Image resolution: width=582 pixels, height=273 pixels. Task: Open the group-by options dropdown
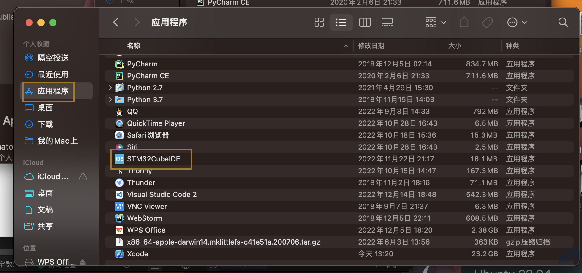coord(436,22)
